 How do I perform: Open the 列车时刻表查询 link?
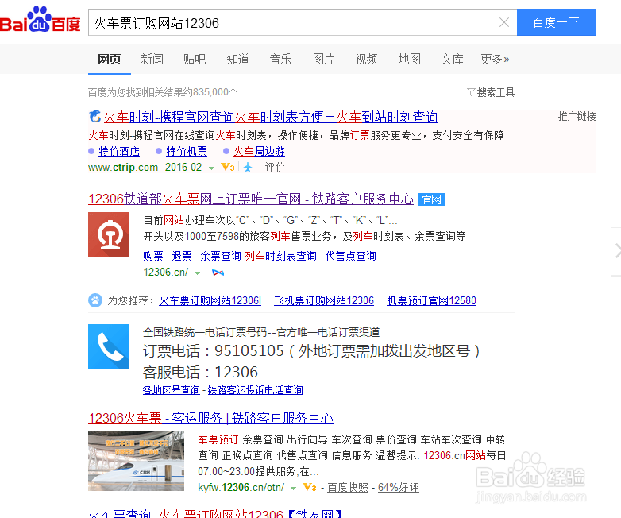[281, 256]
